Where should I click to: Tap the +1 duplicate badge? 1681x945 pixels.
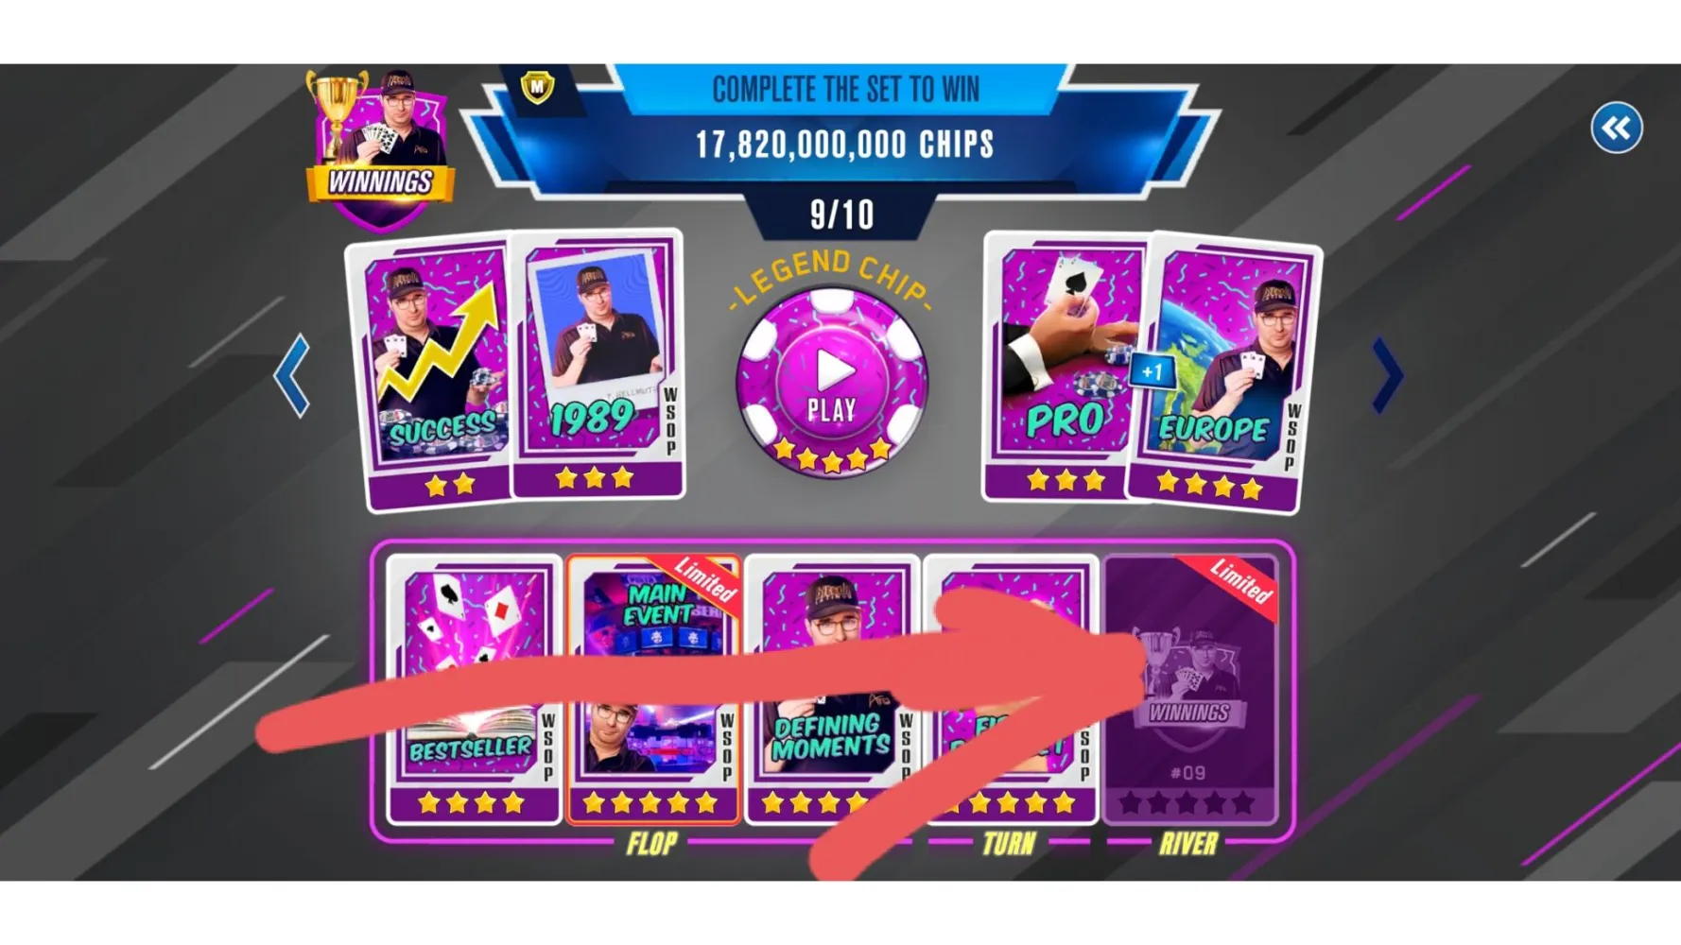click(1152, 371)
